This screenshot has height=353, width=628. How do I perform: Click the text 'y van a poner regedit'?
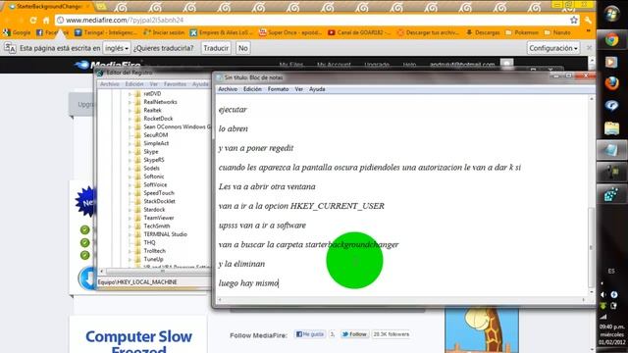256,148
